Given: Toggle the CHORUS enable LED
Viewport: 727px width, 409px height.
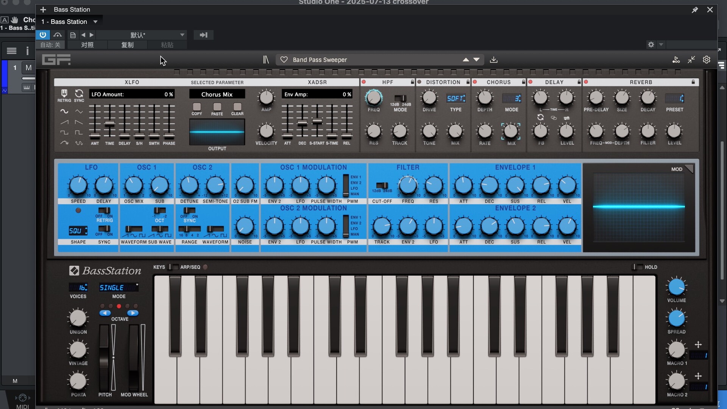Looking at the screenshot, I should point(475,82).
